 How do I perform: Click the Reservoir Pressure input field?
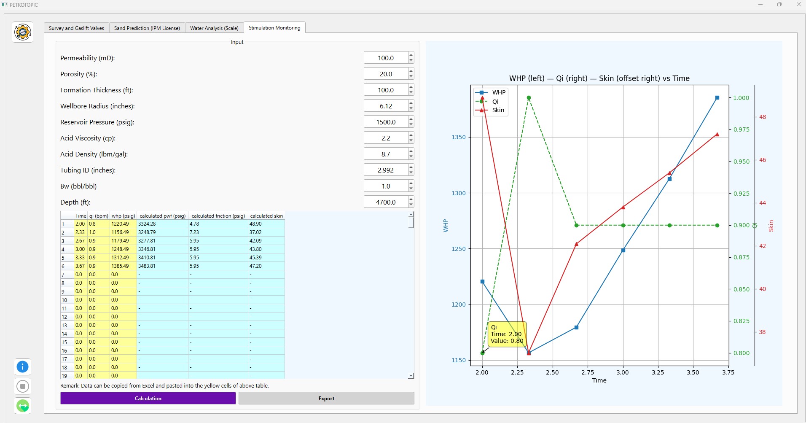coord(386,122)
